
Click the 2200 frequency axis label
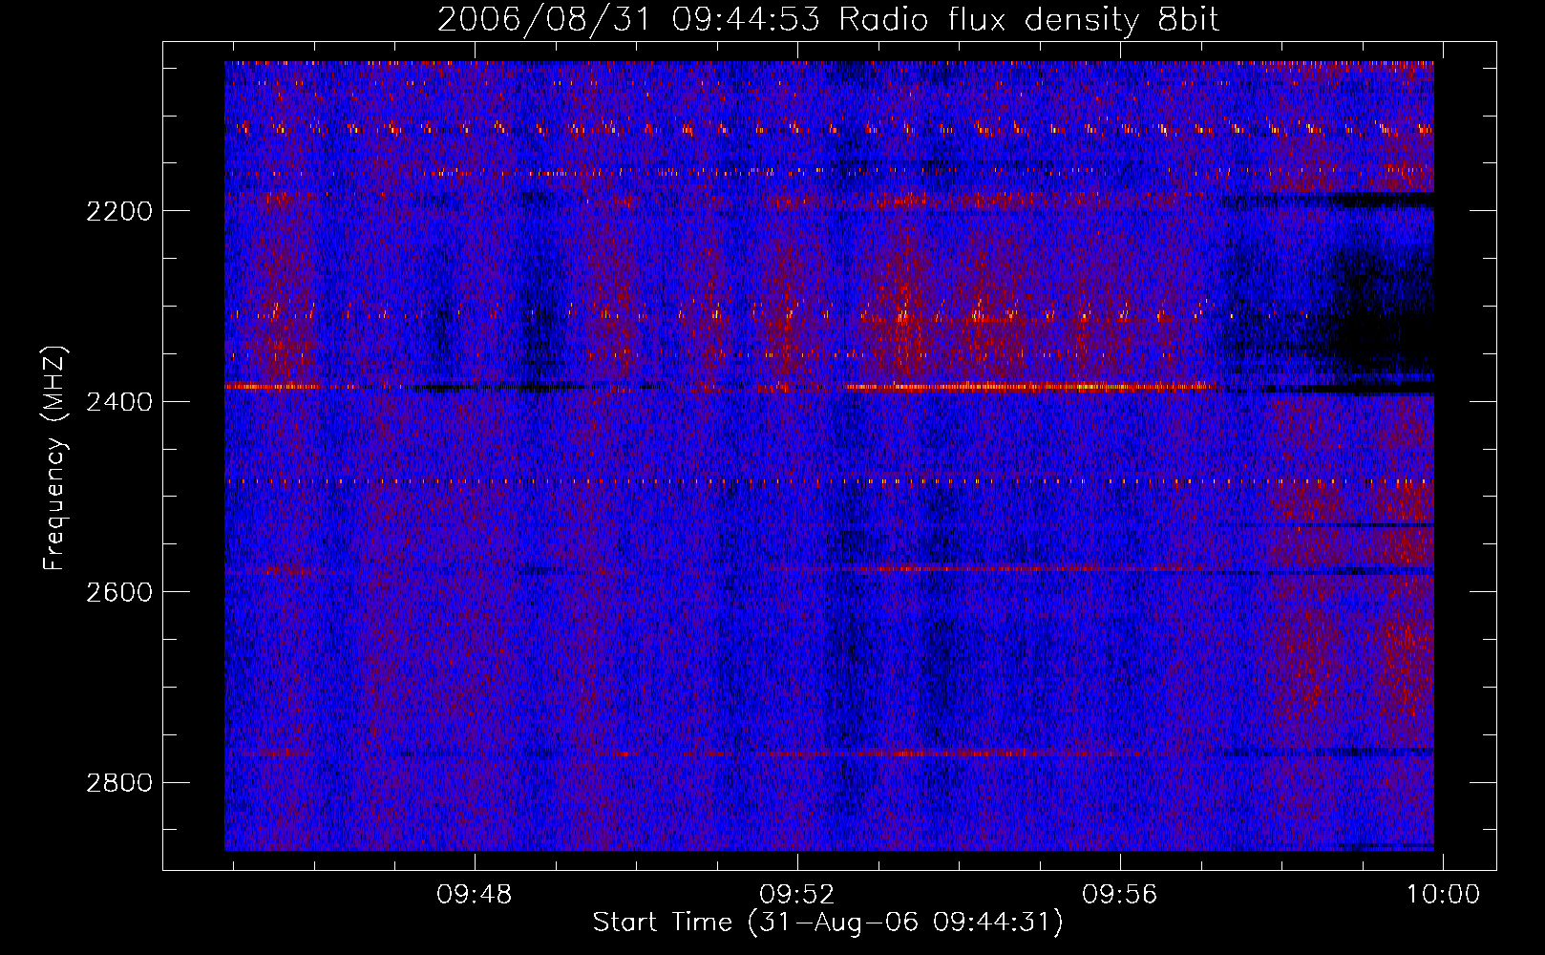119,211
